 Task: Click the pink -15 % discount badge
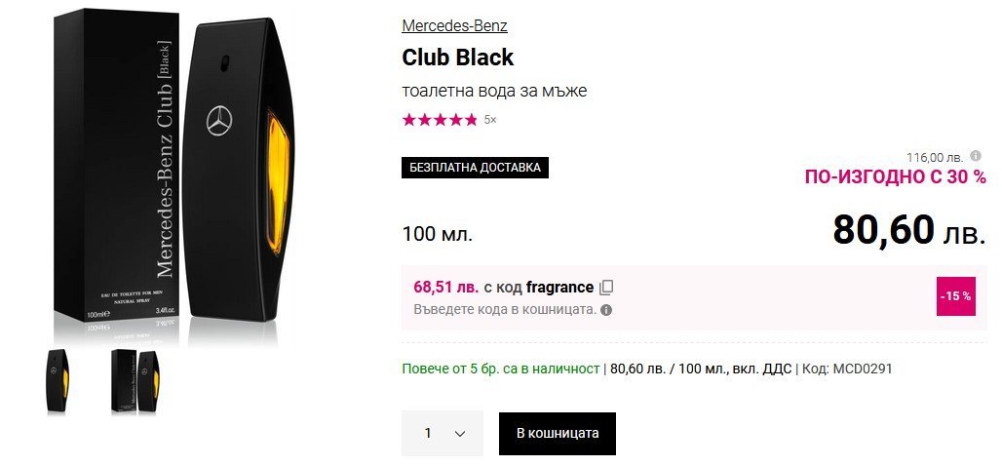point(955,295)
